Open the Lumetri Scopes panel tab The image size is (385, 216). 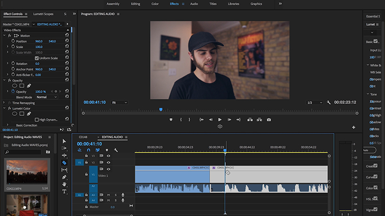[43, 14]
